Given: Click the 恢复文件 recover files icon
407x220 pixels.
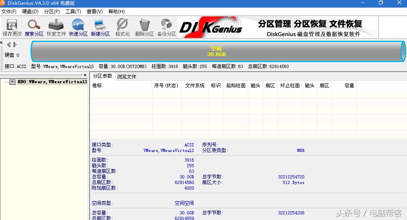Looking at the screenshot, I should pos(56,28).
